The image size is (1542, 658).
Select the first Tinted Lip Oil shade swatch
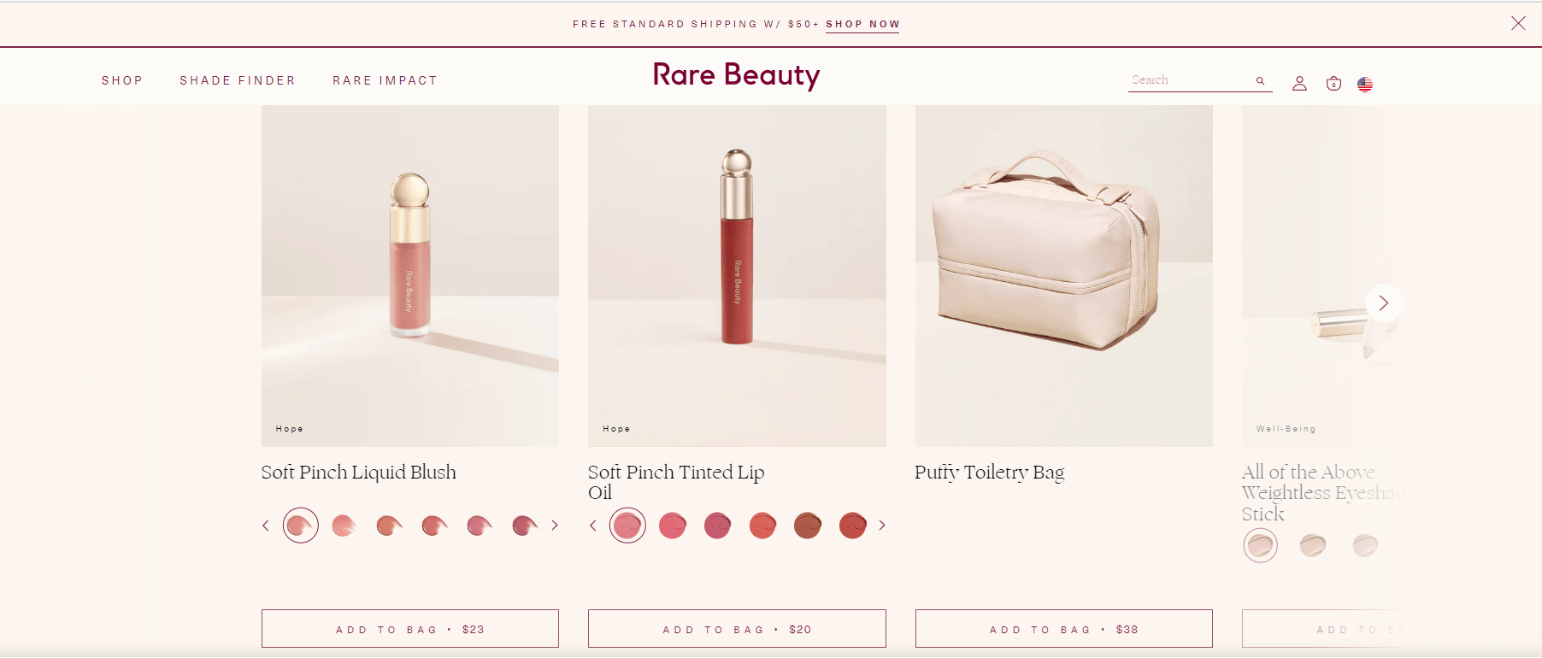[x=627, y=526]
